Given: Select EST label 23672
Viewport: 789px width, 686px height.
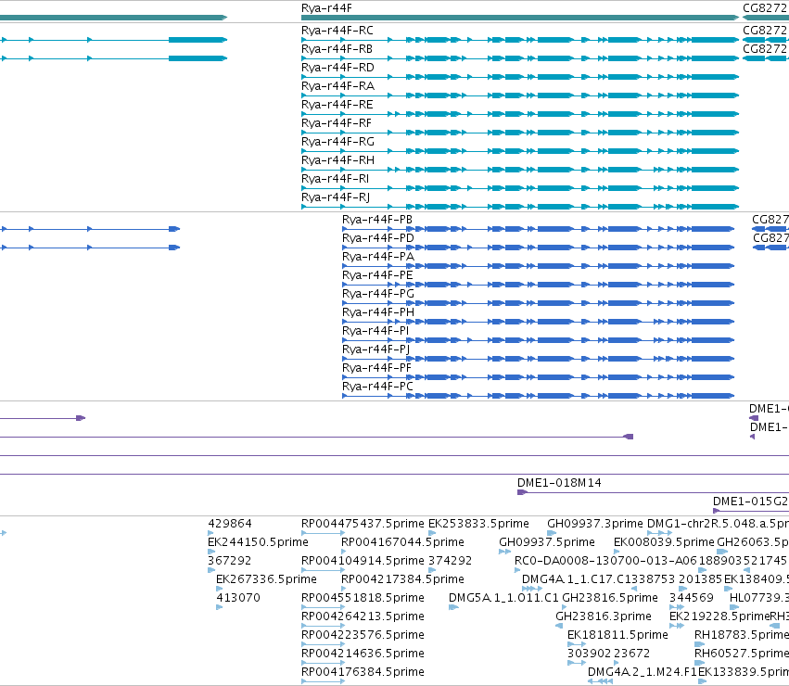Looking at the screenshot, I should [632, 654].
